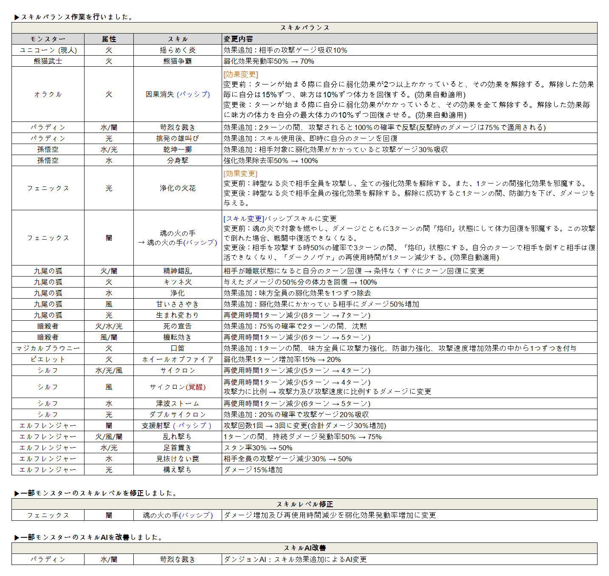
Task: Click the スキルバランス table title header
Action: tap(304, 28)
